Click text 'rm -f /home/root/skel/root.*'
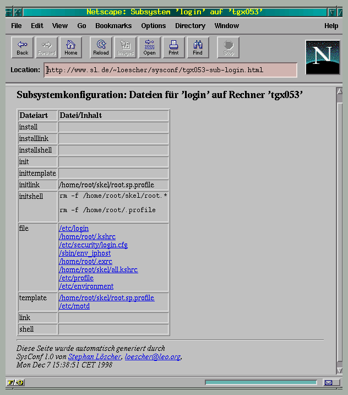The image size is (348, 395). point(113,196)
